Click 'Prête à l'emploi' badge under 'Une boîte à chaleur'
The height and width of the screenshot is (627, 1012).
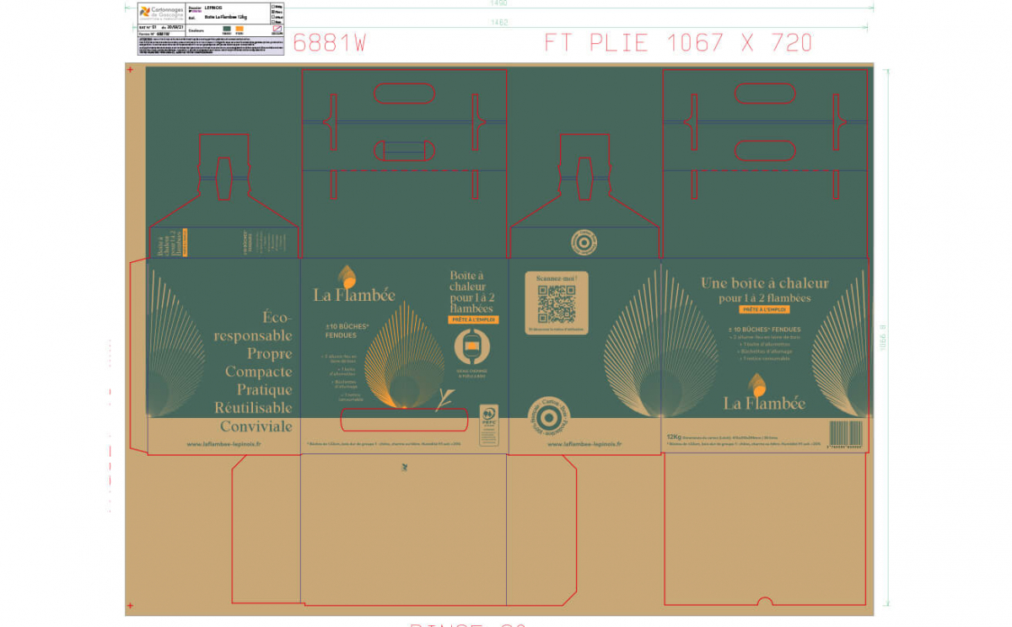click(765, 309)
